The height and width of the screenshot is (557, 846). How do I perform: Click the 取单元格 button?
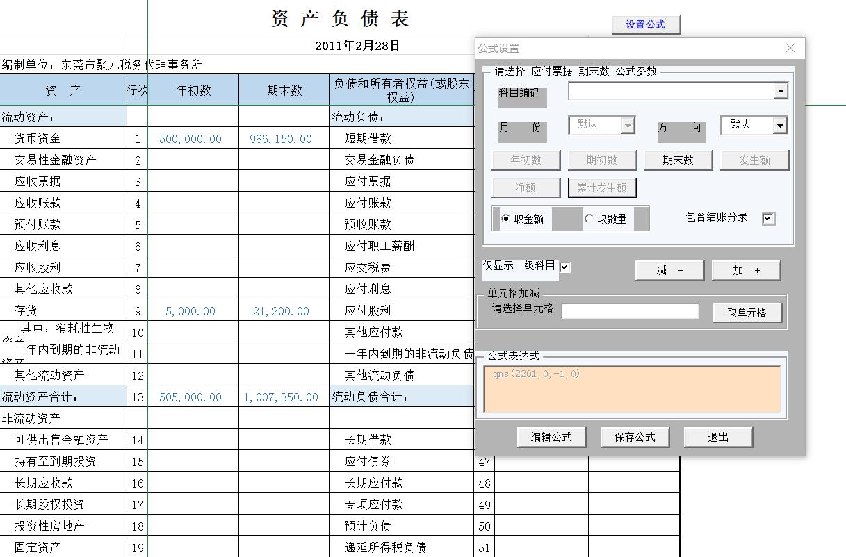pyautogui.click(x=747, y=313)
